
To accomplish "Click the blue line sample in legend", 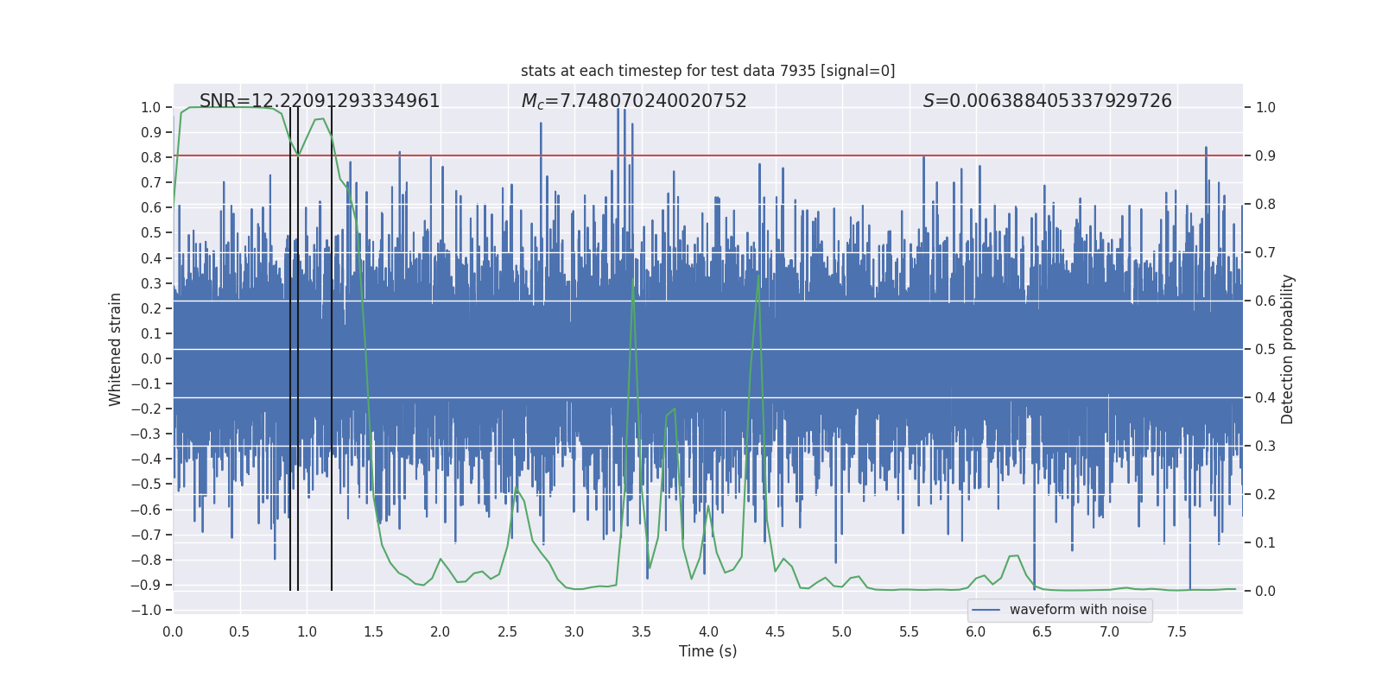I will 986,610.
